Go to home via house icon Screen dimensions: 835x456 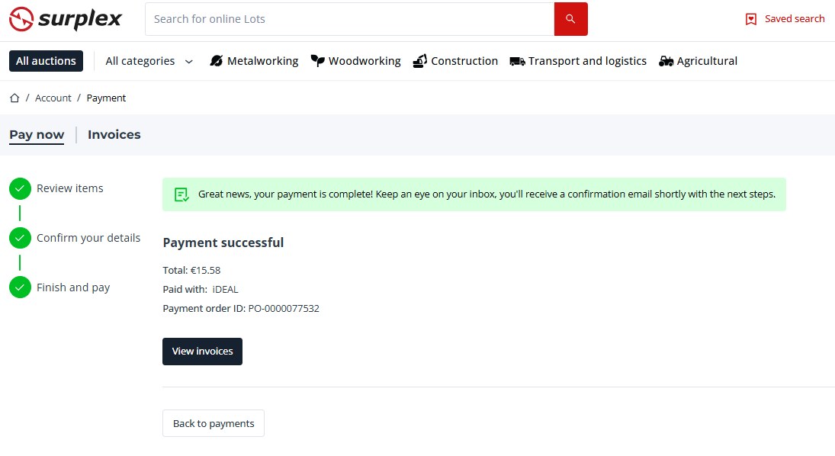click(14, 98)
